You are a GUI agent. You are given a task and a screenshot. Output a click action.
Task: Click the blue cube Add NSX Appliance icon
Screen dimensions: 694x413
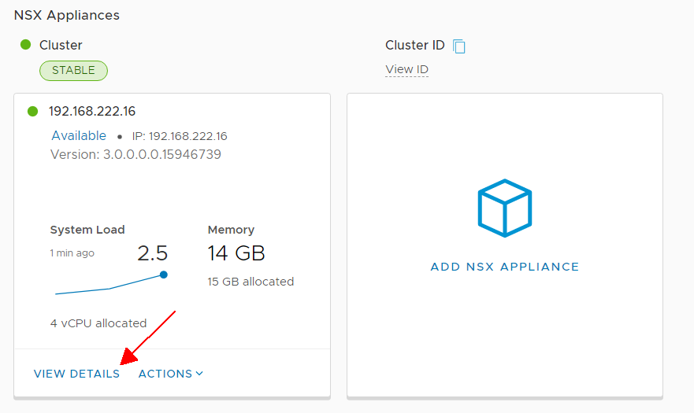[505, 208]
